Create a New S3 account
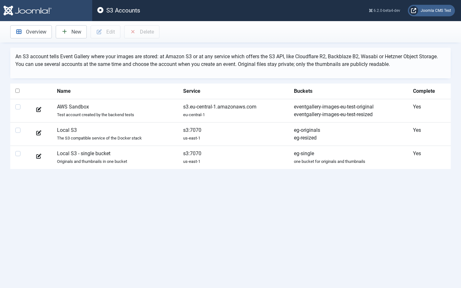461x288 pixels. 71,32
